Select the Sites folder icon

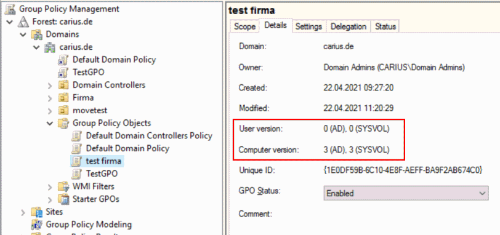coord(37,212)
